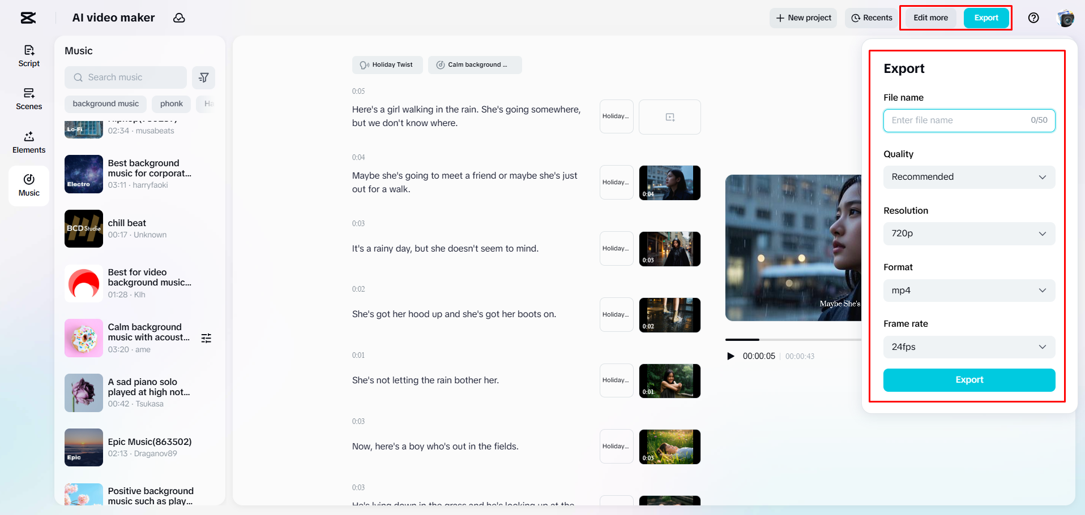Screen dimensions: 1085x515
Task: Open the Script panel in the sidebar
Action: point(29,55)
